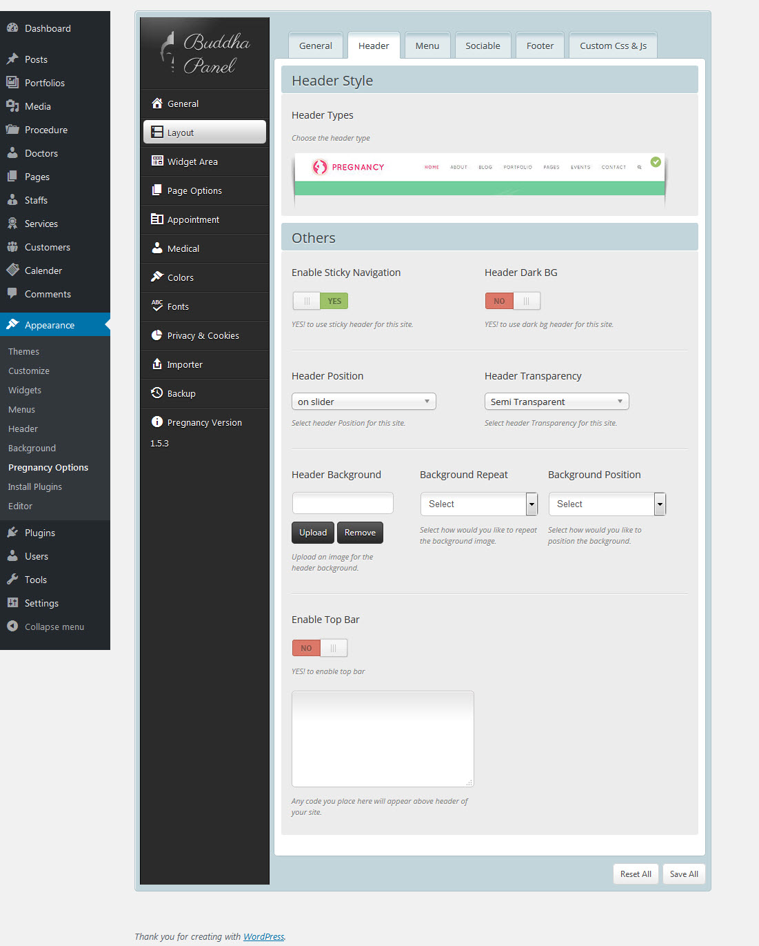Select the Appointment panel icon
Image resolution: width=759 pixels, height=946 pixels.
tap(157, 219)
